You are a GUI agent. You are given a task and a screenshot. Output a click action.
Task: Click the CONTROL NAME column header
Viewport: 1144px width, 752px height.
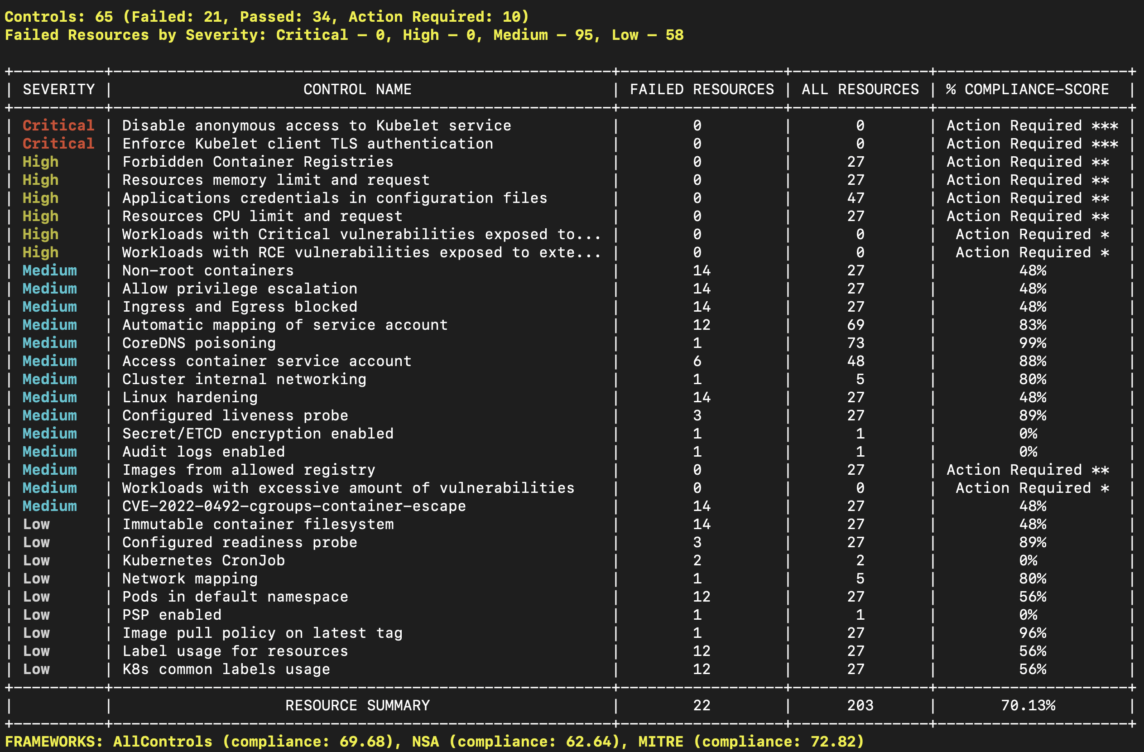pyautogui.click(x=357, y=89)
